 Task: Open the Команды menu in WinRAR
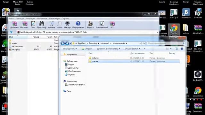click(x=20, y=19)
